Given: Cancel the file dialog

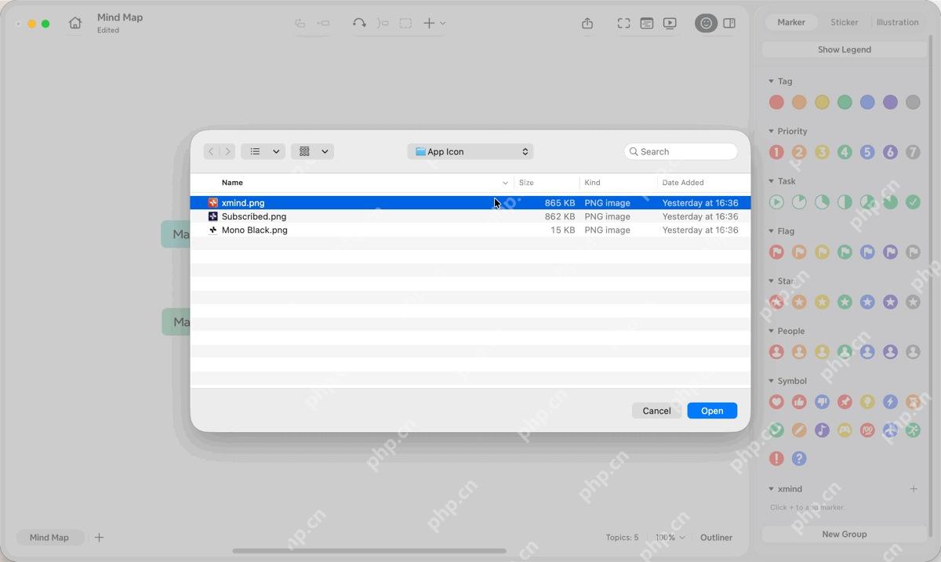Looking at the screenshot, I should [x=656, y=411].
